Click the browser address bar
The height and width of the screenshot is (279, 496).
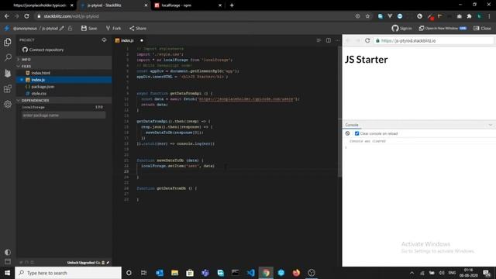click(193, 16)
